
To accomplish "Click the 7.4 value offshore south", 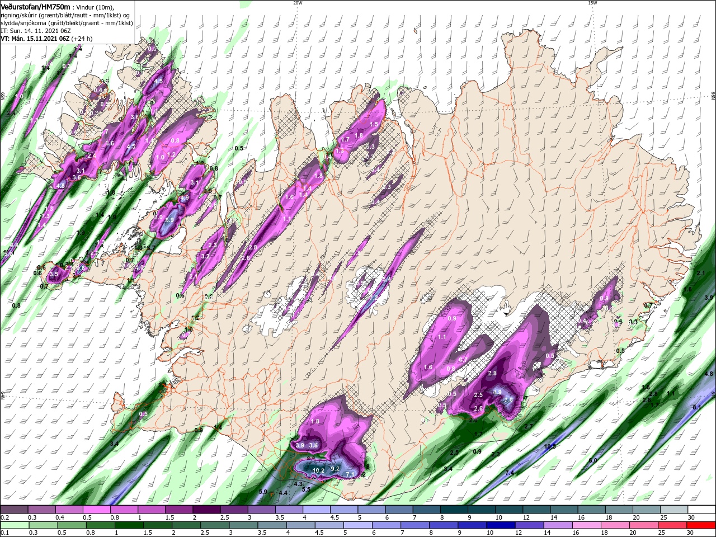I will coord(509,473).
